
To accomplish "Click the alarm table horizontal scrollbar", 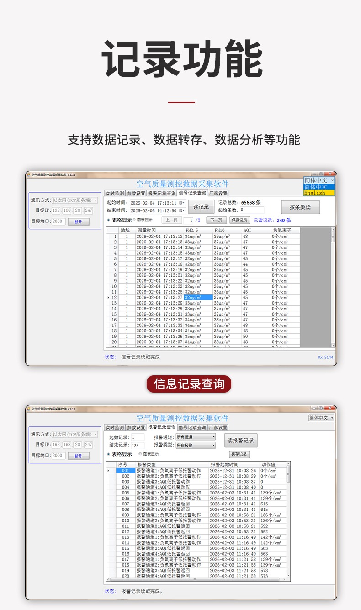I will point(196,579).
